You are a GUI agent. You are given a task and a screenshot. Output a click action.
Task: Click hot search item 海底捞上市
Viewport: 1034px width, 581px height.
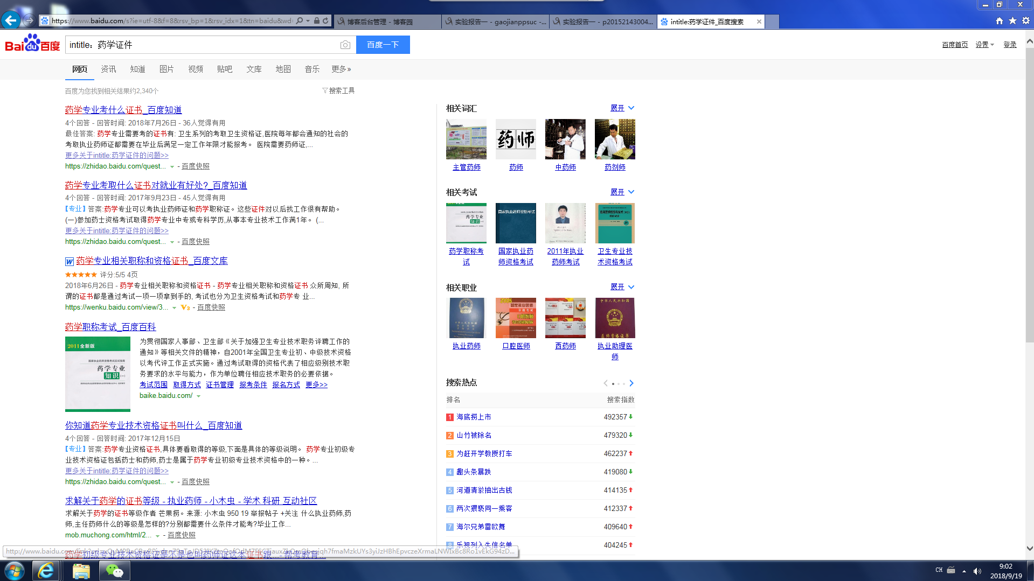(x=474, y=417)
